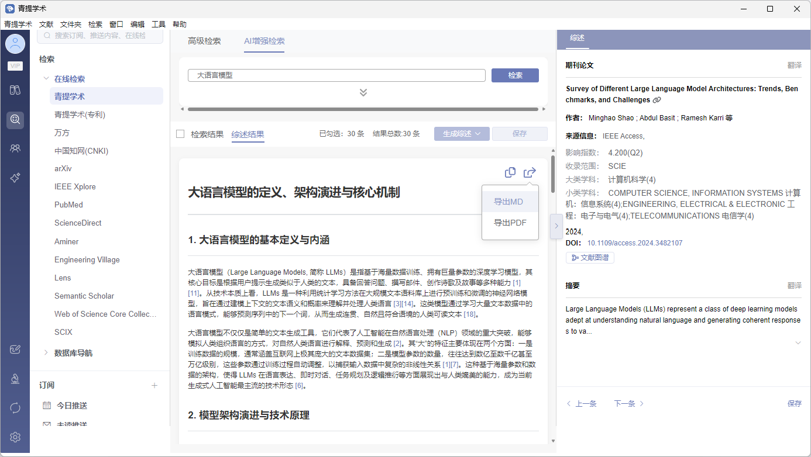Click the 检索 search button
Viewport: 811px width, 457px height.
515,75
